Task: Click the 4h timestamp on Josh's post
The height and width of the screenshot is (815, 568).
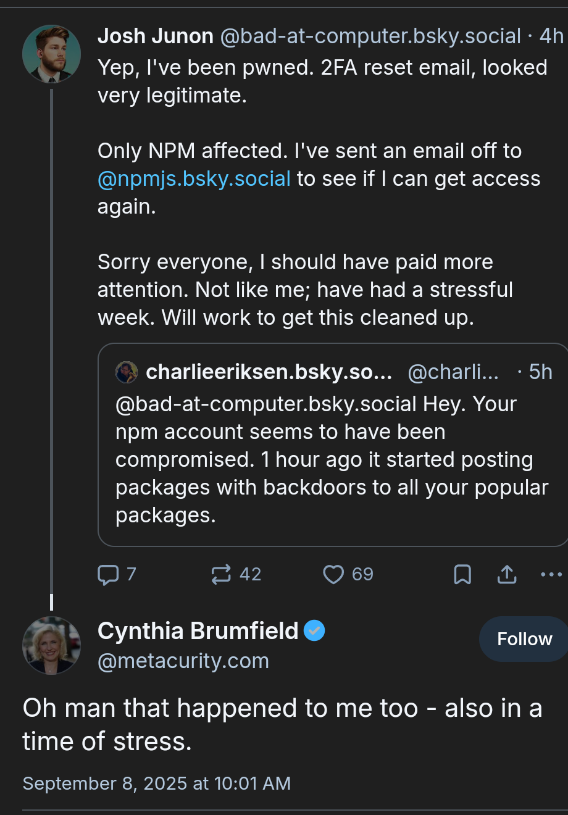Action: pyautogui.click(x=551, y=36)
